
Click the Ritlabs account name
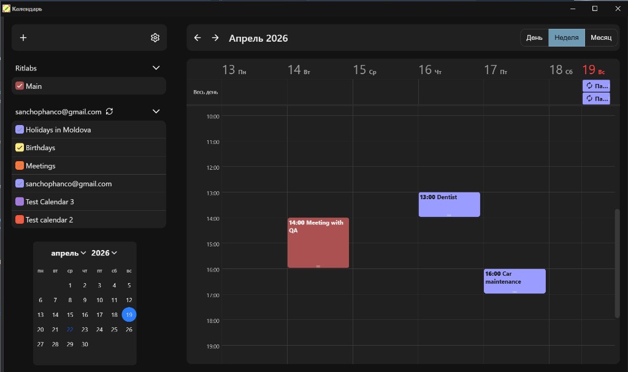[26, 68]
